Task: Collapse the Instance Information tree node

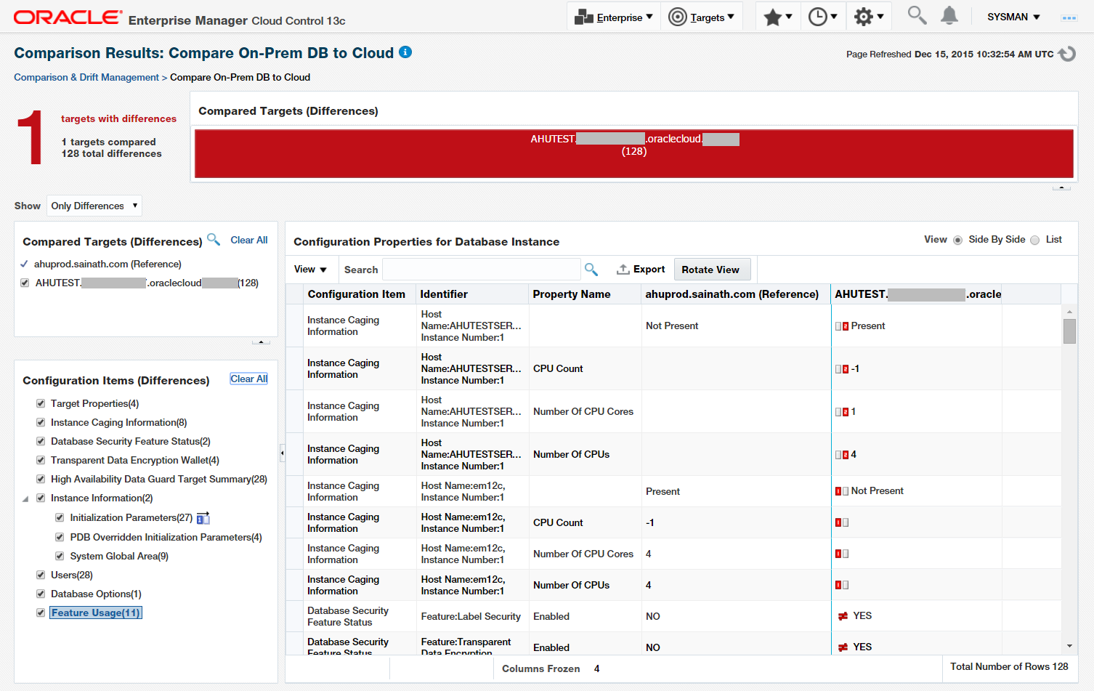Action: click(25, 499)
